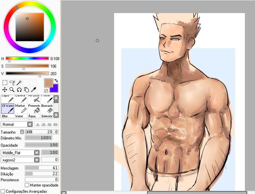255x194 pixels.
Task: Click the Tamanho brush size slider
Action: 42,132
